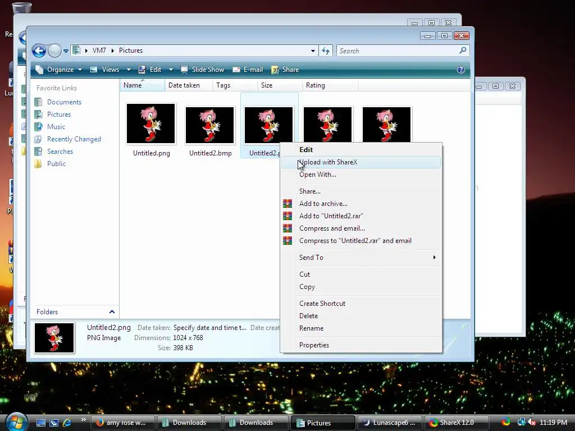Screen dimensions: 575x431
Task: Select the Untitled2.bmp thumbnail
Action: coord(210,125)
